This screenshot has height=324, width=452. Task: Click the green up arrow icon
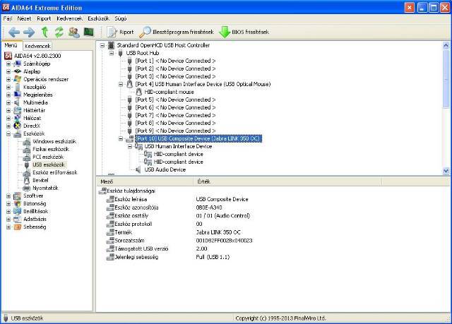point(44,32)
